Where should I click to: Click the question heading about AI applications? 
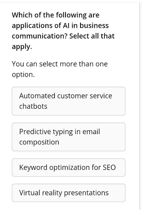[63, 31]
